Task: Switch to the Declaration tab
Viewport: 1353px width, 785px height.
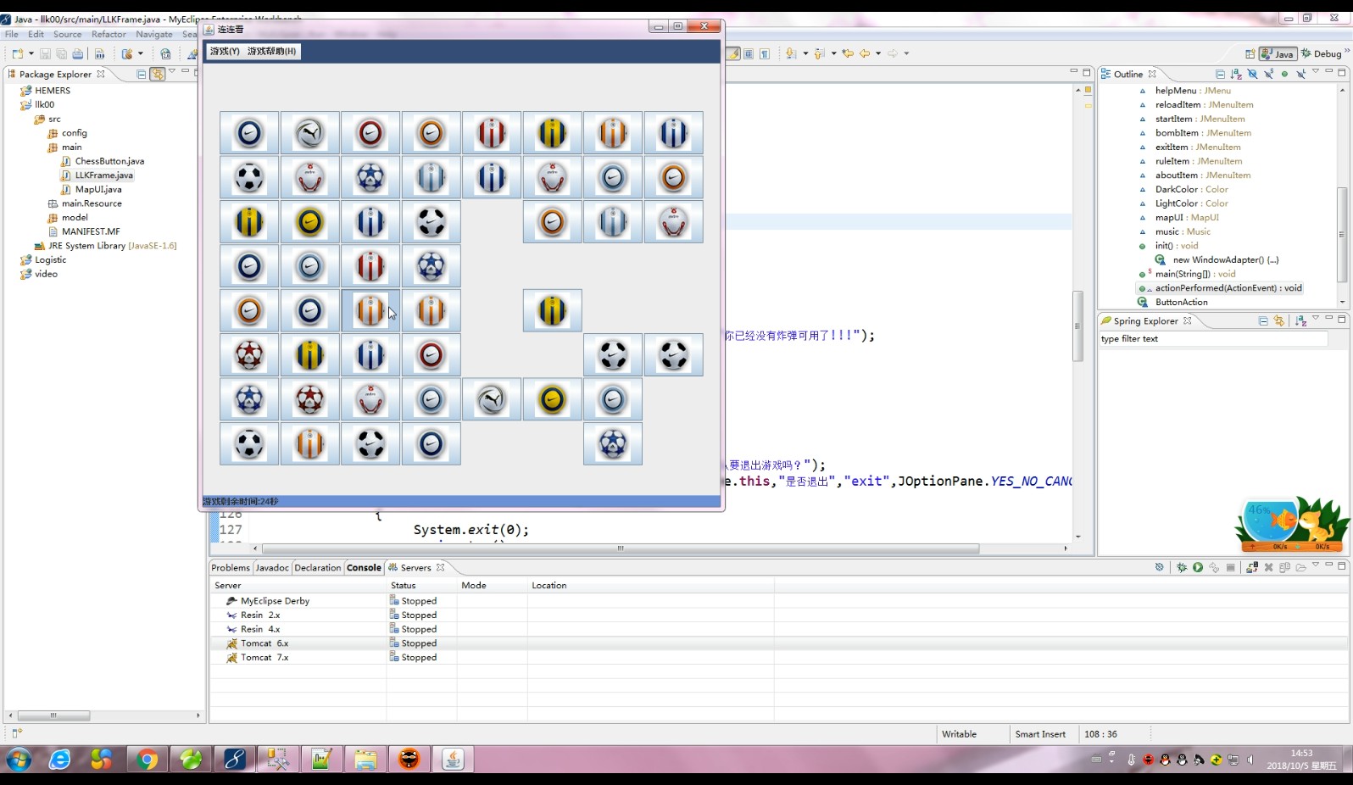Action: [318, 568]
